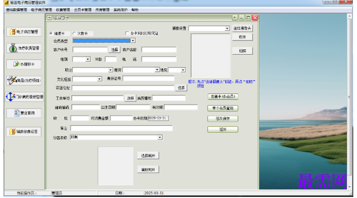Click status bar date 2025-03-31
The image size is (357, 198).
click(154, 193)
